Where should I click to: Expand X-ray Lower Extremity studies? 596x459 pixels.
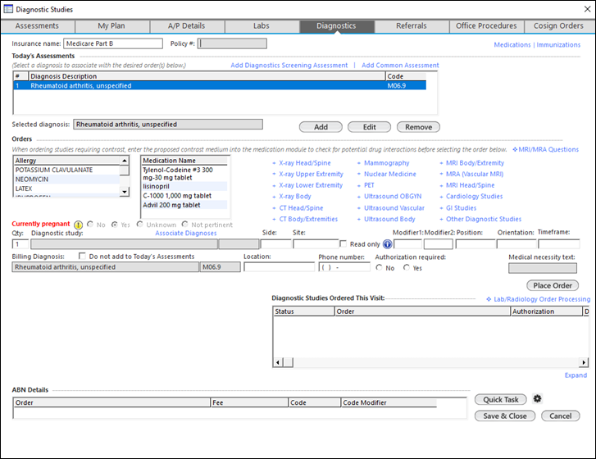pyautogui.click(x=311, y=185)
